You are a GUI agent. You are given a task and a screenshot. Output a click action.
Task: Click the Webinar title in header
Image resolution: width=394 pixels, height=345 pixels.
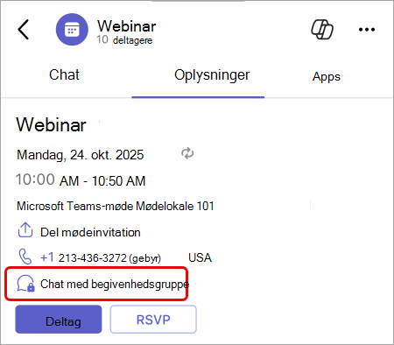pos(127,26)
